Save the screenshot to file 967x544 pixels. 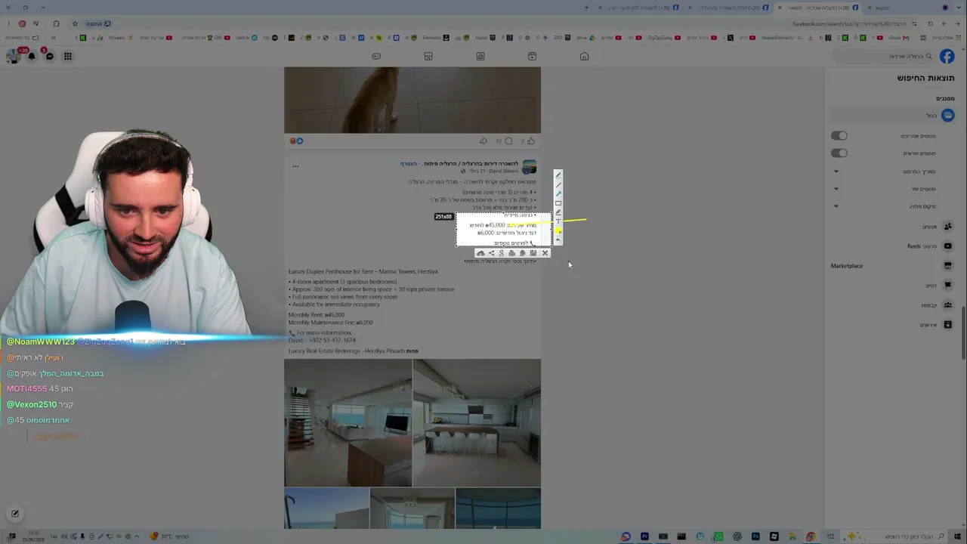tap(533, 253)
